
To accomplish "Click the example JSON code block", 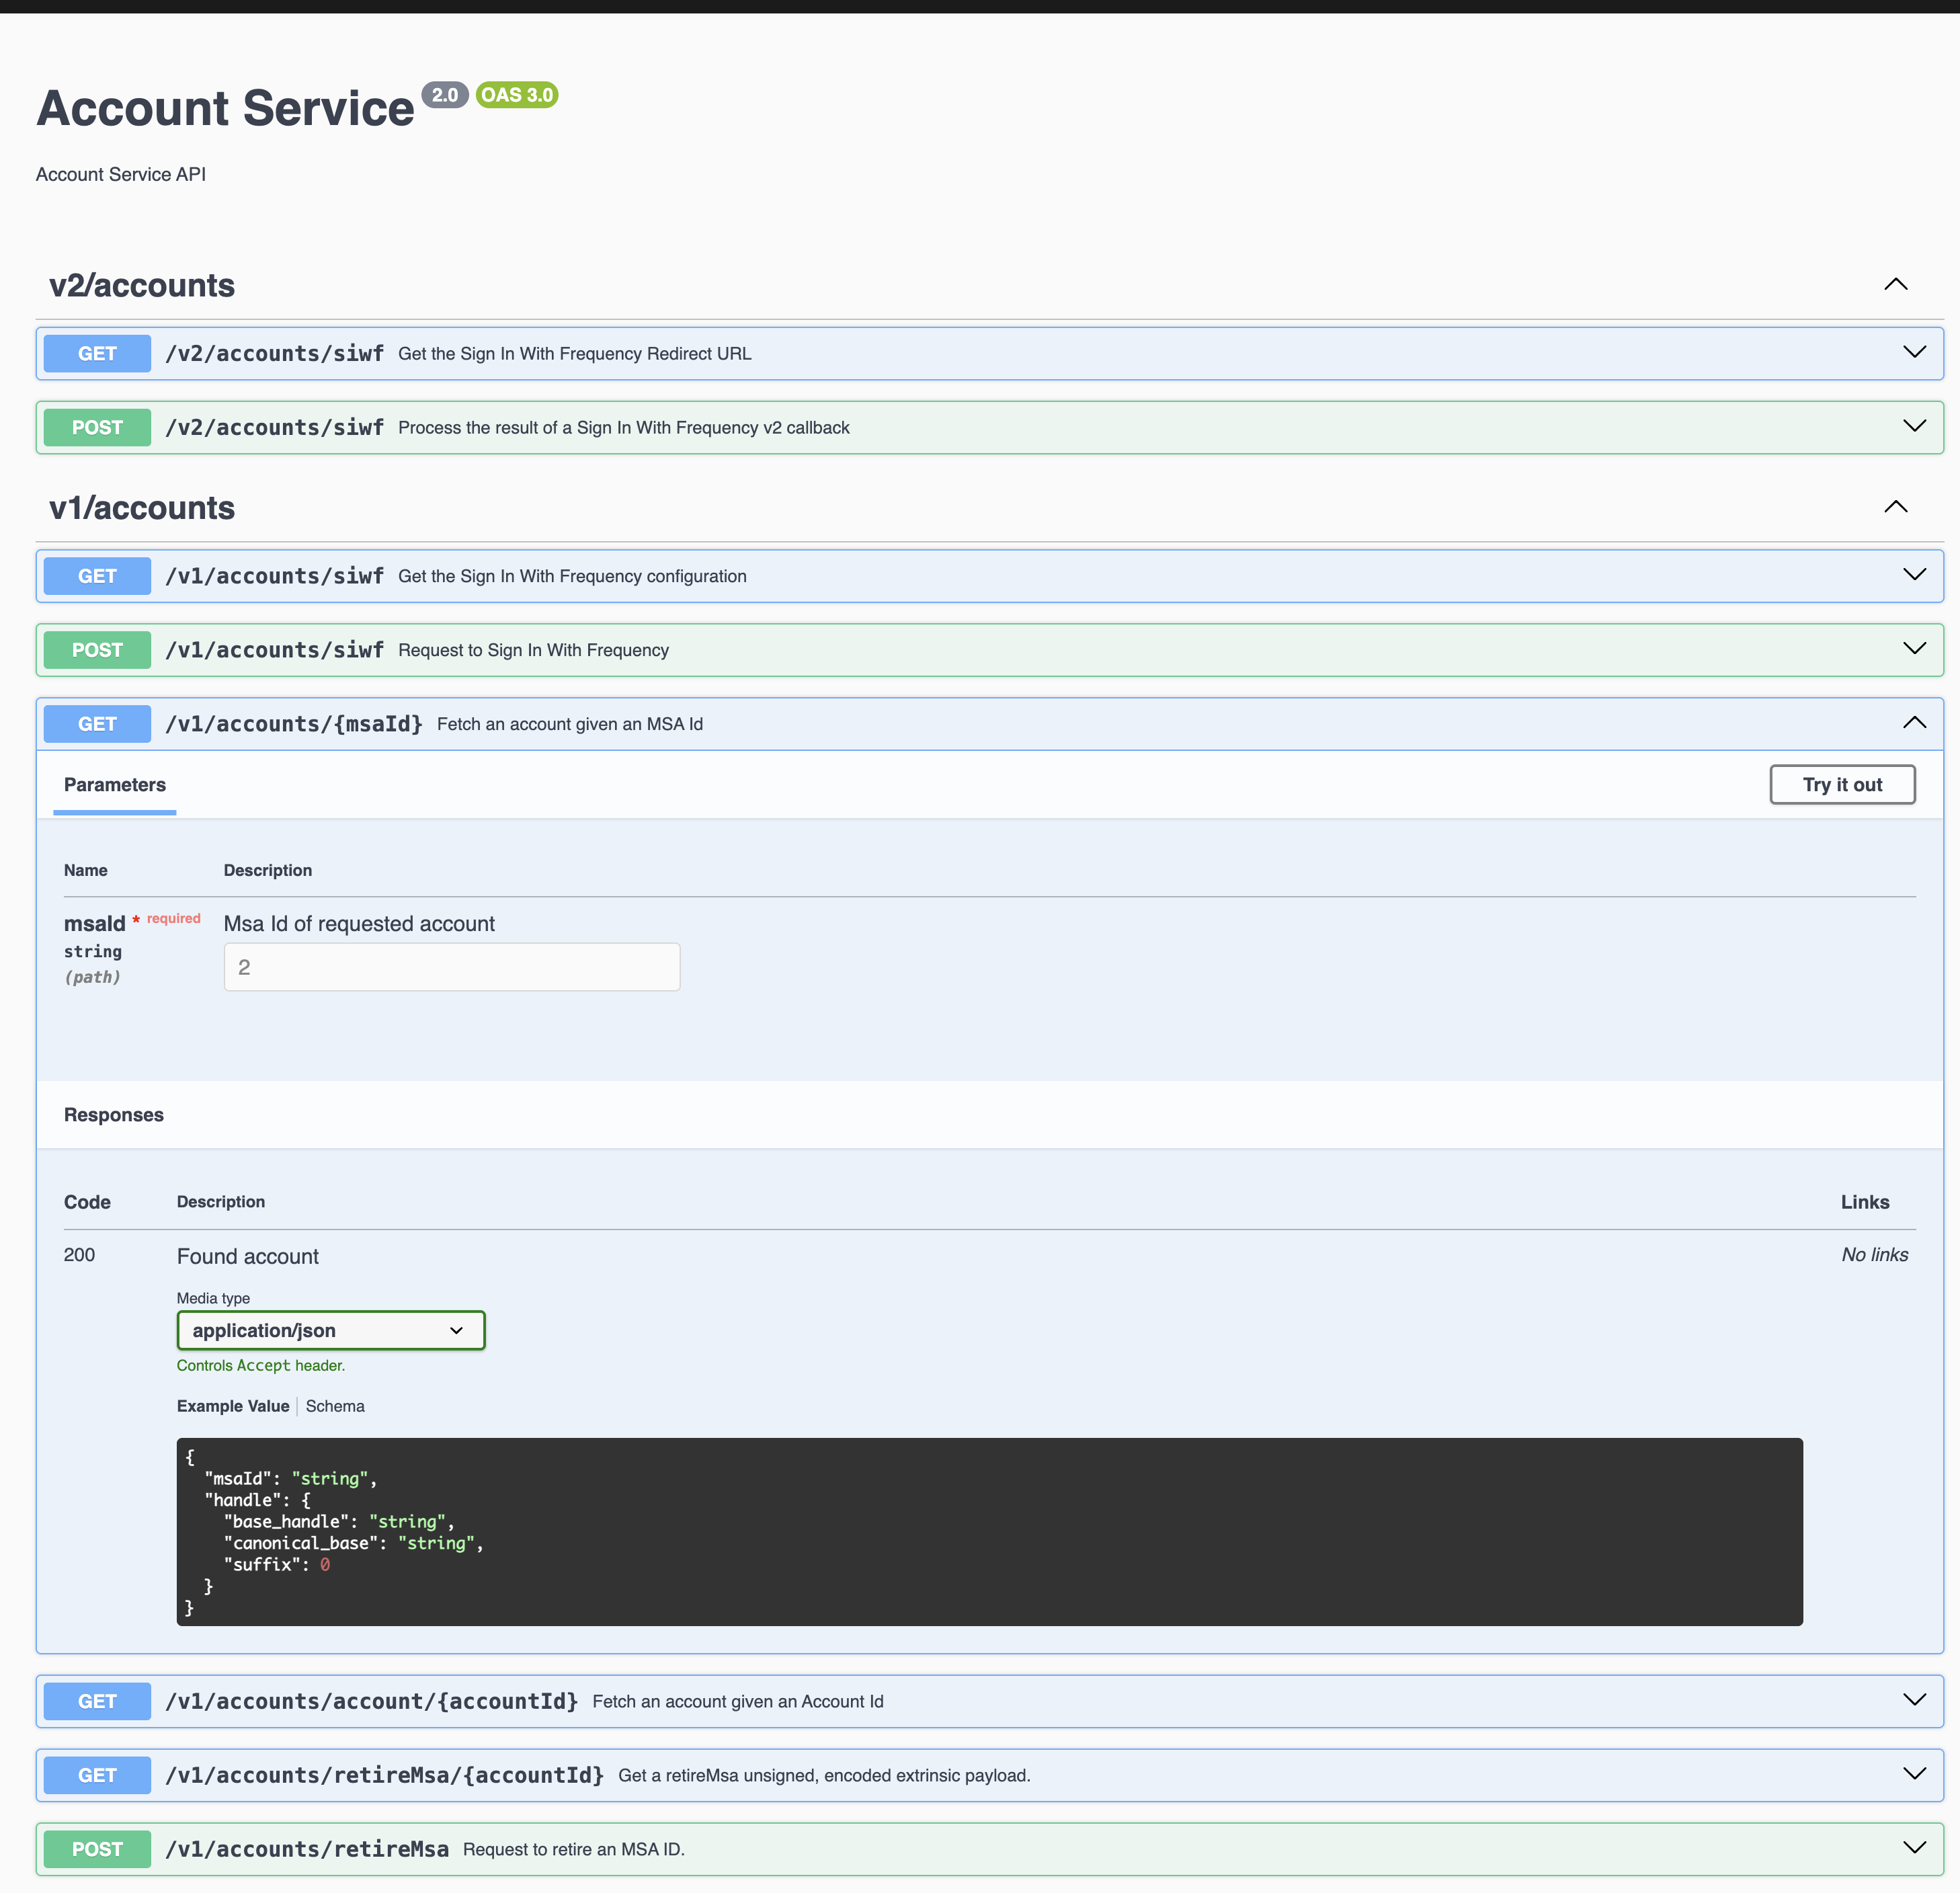I will [990, 1532].
